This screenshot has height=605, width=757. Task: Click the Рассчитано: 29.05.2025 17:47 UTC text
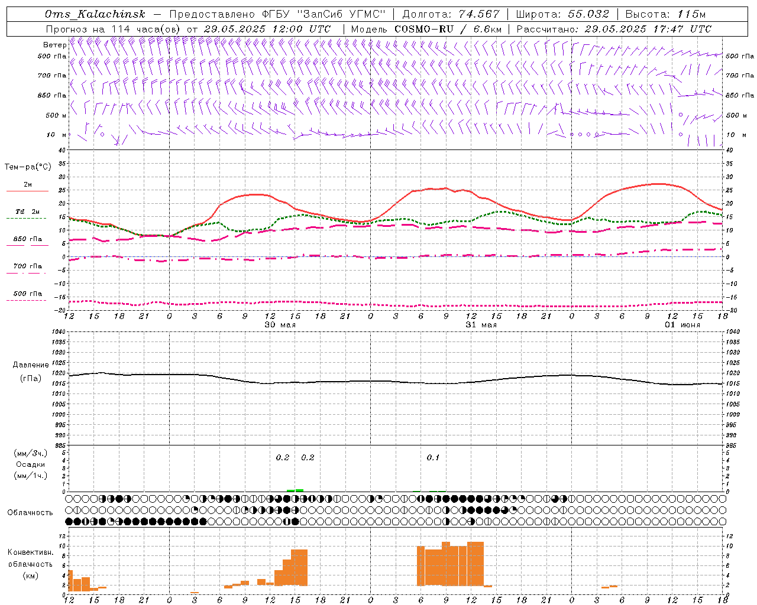click(x=614, y=29)
